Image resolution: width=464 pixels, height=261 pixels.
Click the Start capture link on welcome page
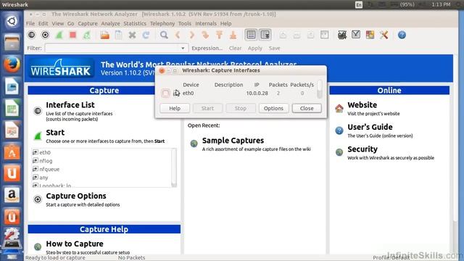click(55, 133)
